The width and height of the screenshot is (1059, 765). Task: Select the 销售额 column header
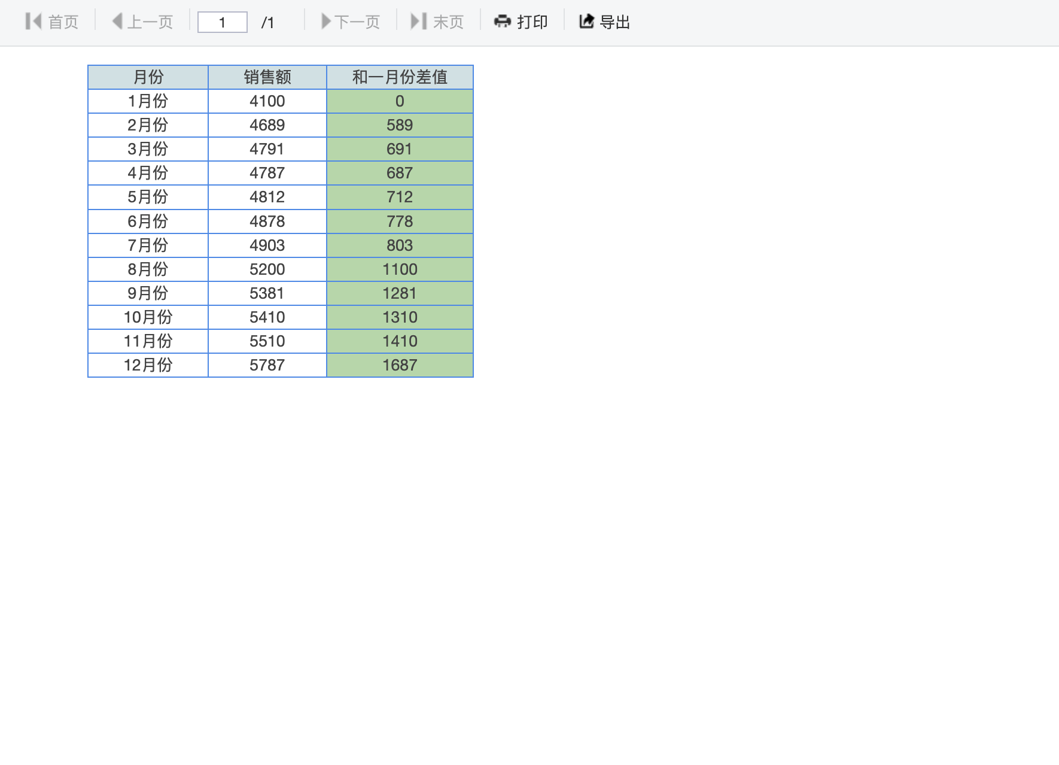[267, 77]
